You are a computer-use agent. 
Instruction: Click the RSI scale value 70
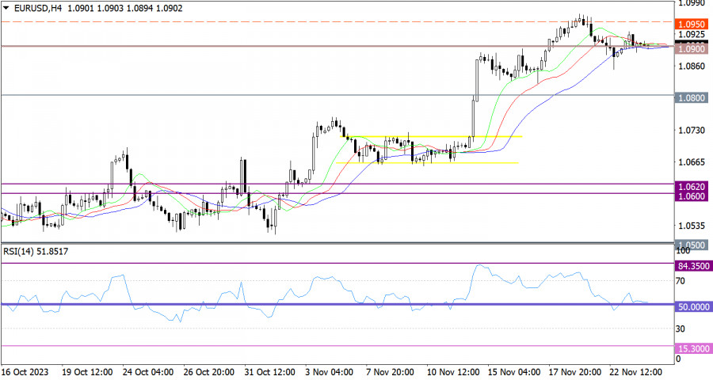tap(681, 281)
